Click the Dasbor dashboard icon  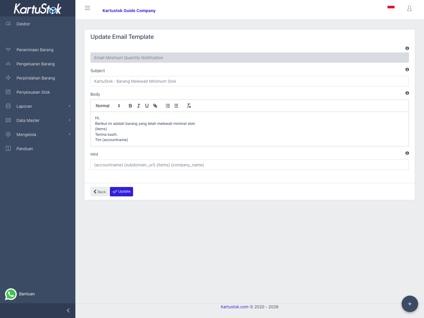tap(8, 24)
